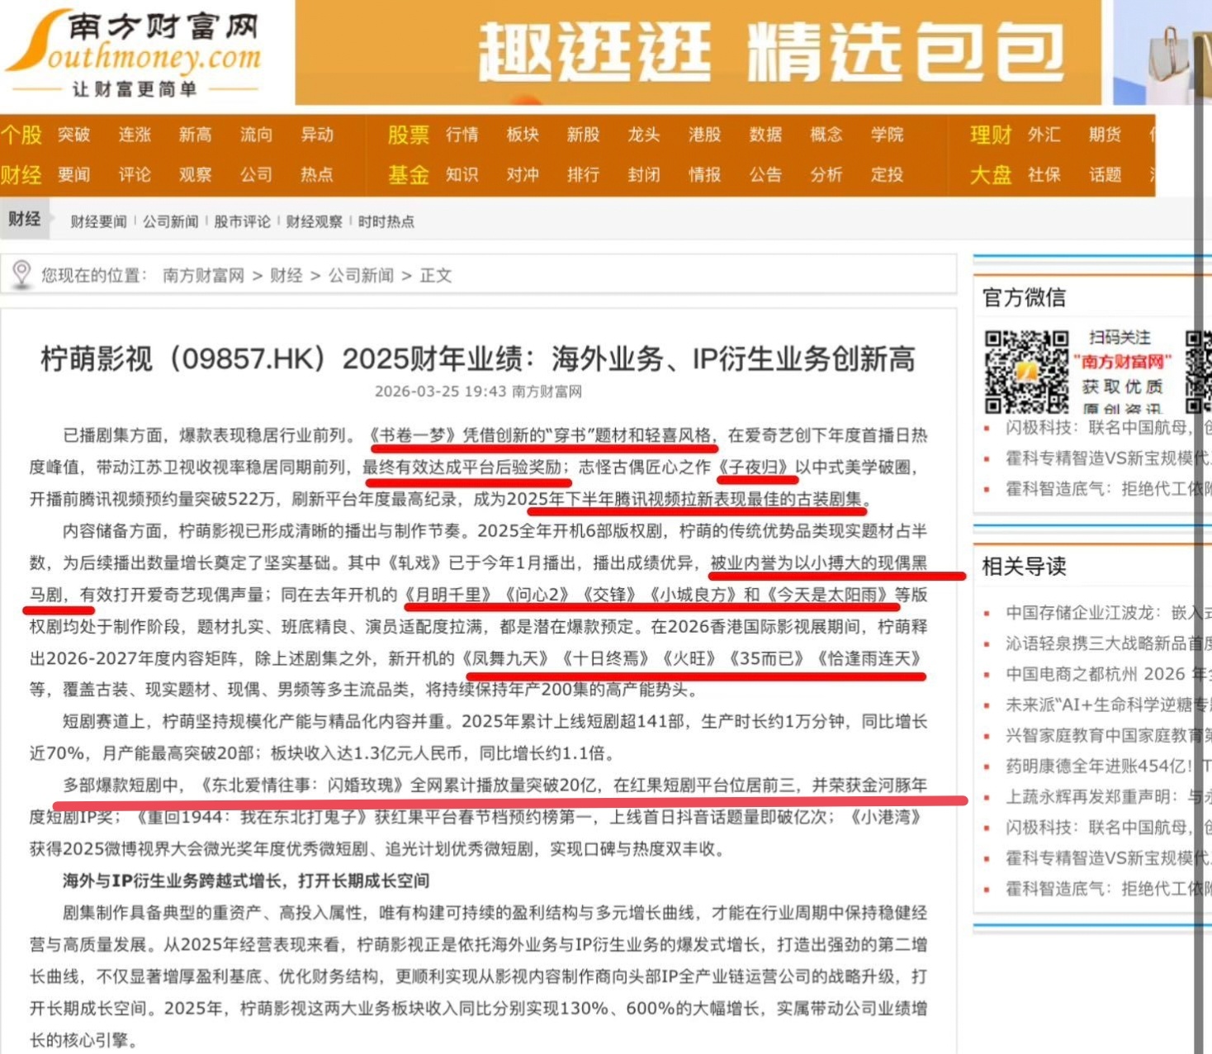This screenshot has height=1054, width=1212.
Task: Click the 相关导读 panel heading
Action: point(1024,566)
